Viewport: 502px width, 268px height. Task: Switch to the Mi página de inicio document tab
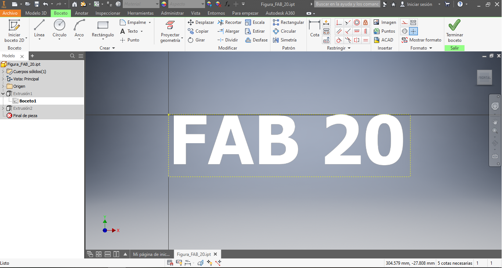tap(151, 254)
